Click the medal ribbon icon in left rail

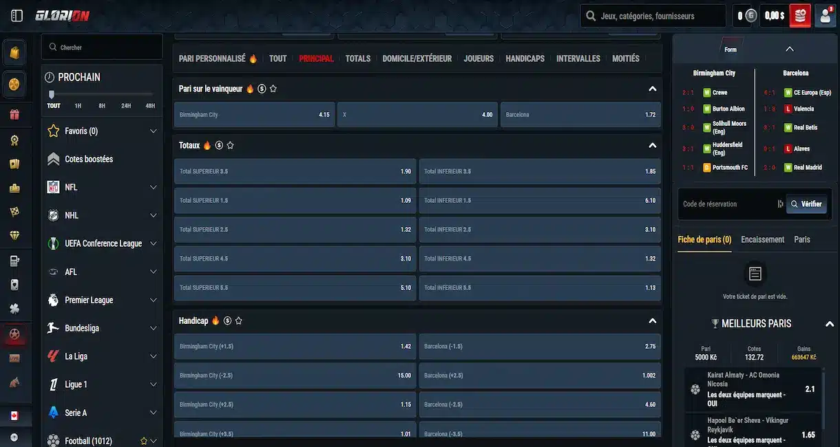click(x=14, y=140)
